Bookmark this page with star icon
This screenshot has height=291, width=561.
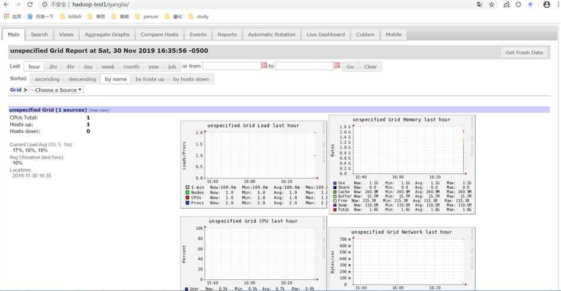coord(492,5)
